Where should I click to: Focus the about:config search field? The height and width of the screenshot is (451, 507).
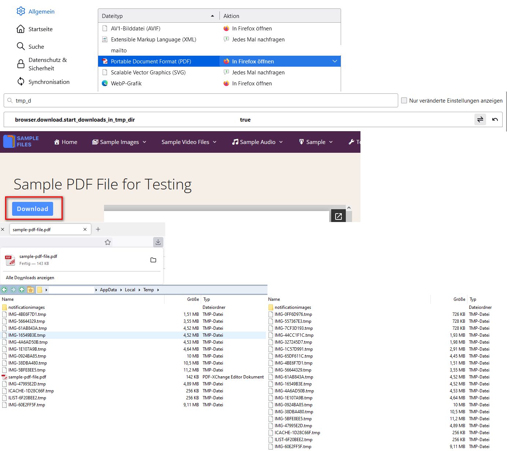pos(201,100)
